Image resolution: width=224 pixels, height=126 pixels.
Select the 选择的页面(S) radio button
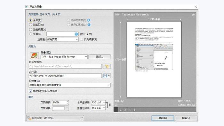68,20
